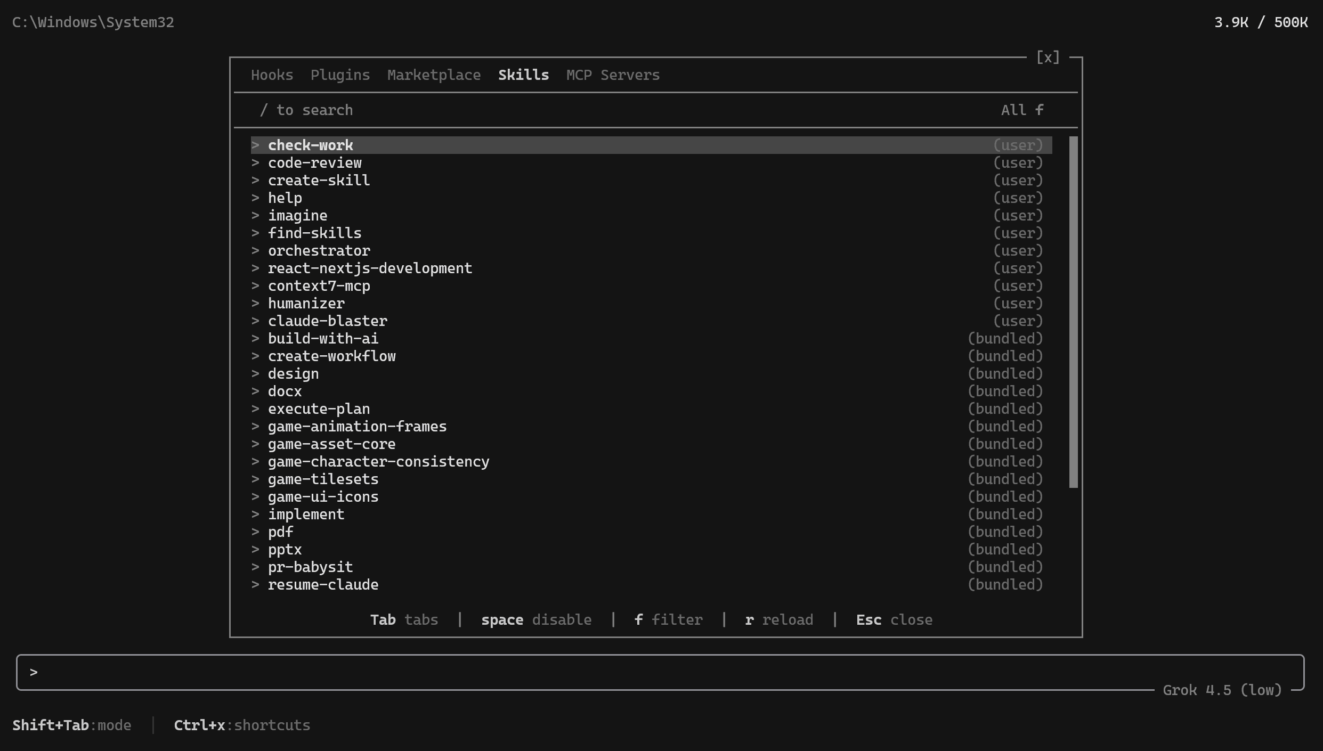Select the create-workflow skill

651,356
